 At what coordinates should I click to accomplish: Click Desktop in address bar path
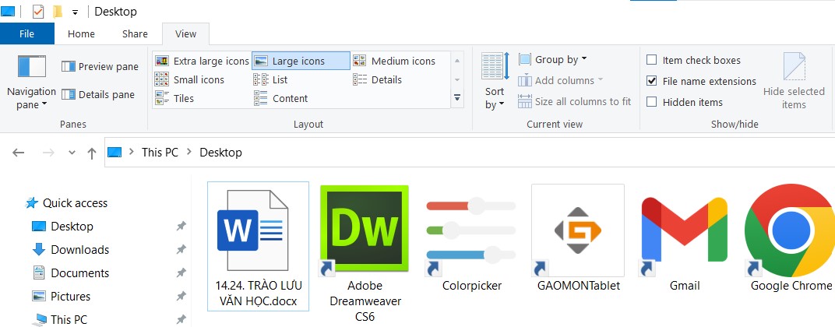click(x=220, y=153)
